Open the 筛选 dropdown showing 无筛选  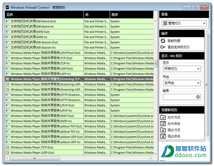[x=182, y=83]
